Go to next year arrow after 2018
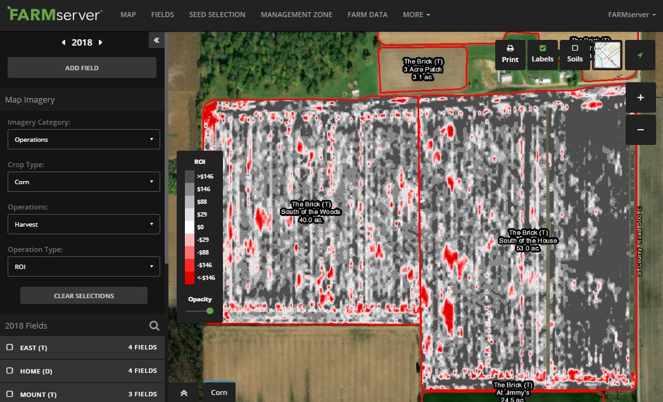Viewport: 663px width, 402px height. tap(100, 42)
